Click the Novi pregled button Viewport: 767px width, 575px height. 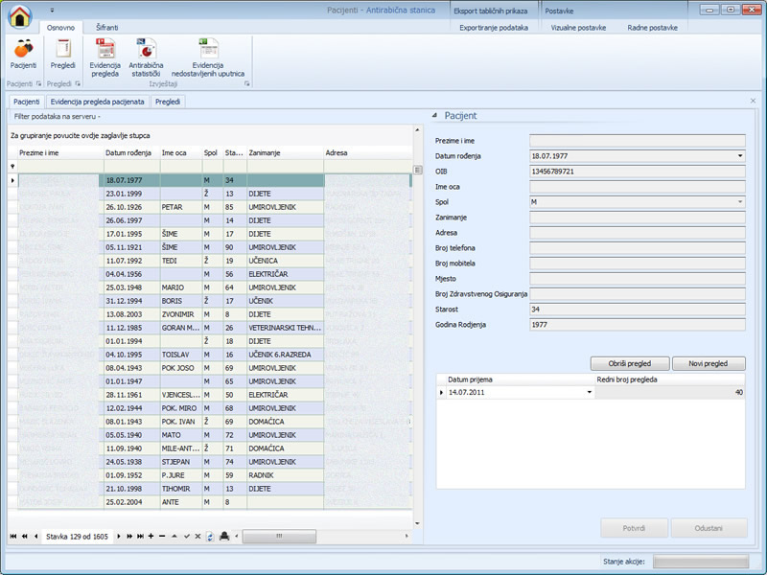[x=709, y=364]
